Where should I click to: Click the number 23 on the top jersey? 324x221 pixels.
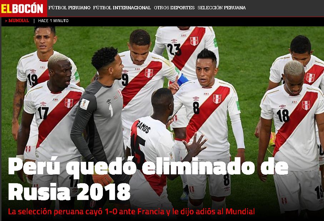tap(174, 50)
